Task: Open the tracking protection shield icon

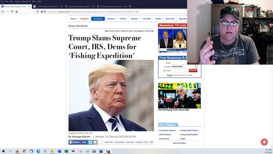Action: pos(38,12)
